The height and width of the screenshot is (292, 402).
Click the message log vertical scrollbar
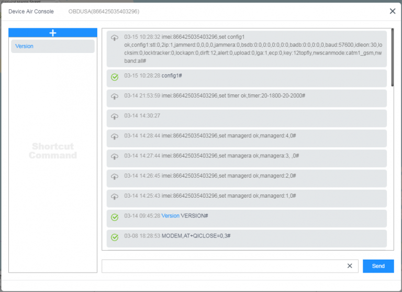(x=392, y=58)
